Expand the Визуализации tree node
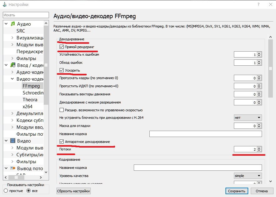Screen dimensions: 276x197 [12, 38]
